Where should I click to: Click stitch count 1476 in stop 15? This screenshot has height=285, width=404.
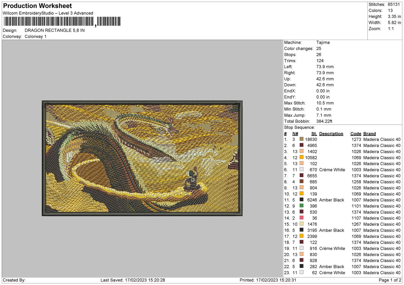pyautogui.click(x=312, y=224)
